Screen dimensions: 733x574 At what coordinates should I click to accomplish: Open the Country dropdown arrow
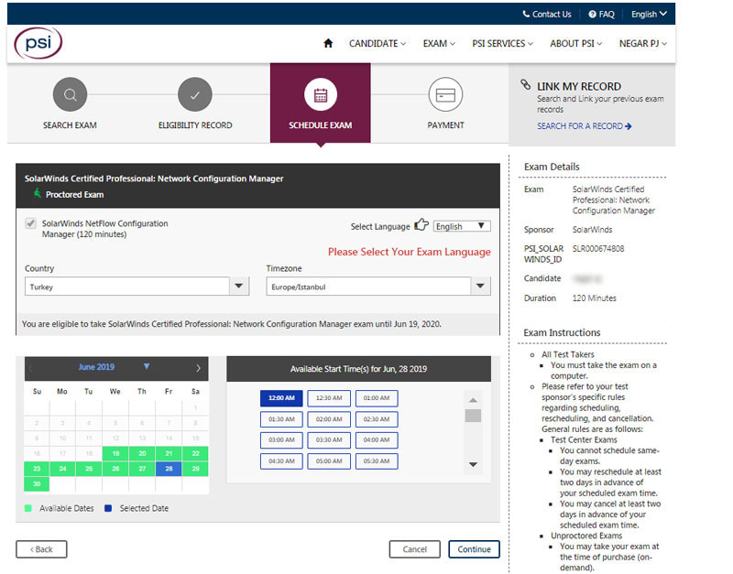(x=239, y=286)
